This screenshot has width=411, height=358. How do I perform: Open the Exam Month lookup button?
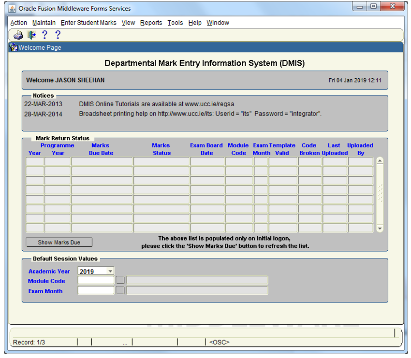(x=120, y=290)
